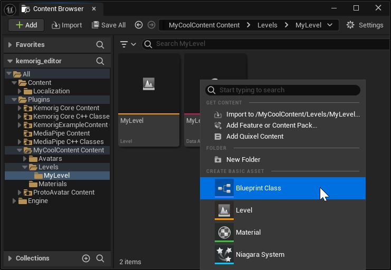This screenshot has width=391, height=270.
Task: Open the MyLevel breadcrumb path dropdown
Action: [330, 25]
